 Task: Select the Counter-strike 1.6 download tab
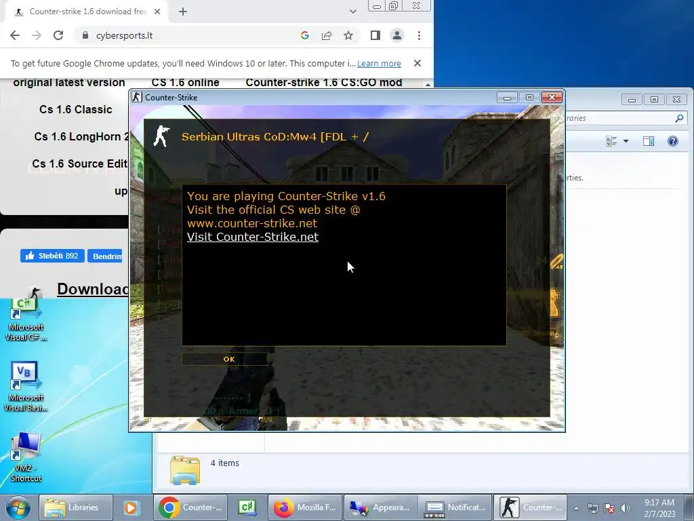pyautogui.click(x=87, y=12)
